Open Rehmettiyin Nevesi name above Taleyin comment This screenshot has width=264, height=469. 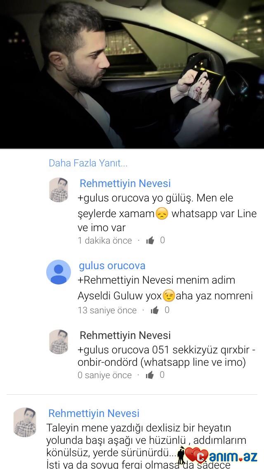(x=94, y=413)
